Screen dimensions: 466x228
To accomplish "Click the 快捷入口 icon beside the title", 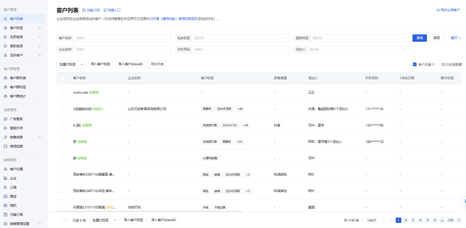I will pos(105,10).
